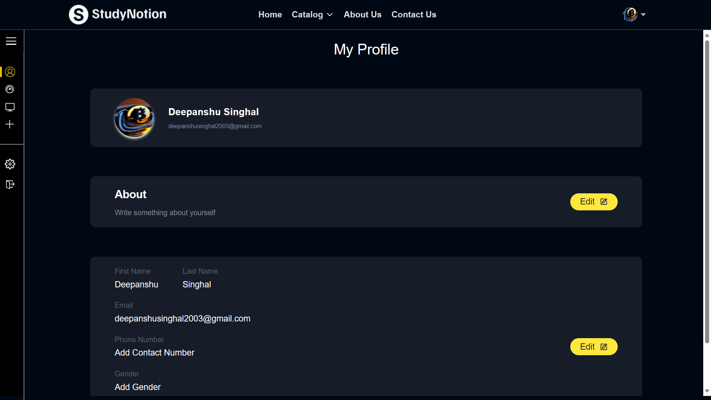This screenshot has height=400, width=711.
Task: Go to Contact Us
Action: (x=414, y=14)
